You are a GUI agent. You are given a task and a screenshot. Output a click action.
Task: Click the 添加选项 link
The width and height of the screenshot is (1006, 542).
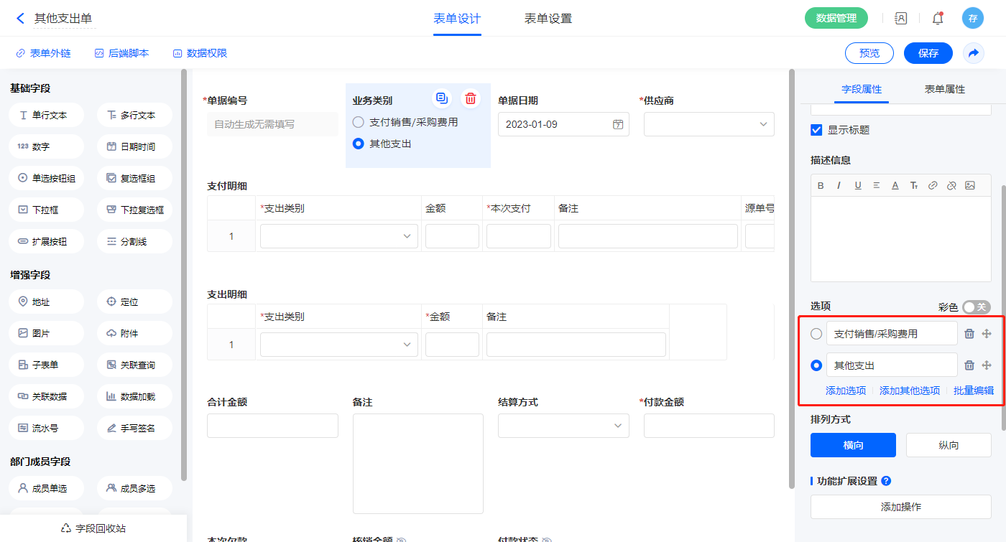[846, 391]
